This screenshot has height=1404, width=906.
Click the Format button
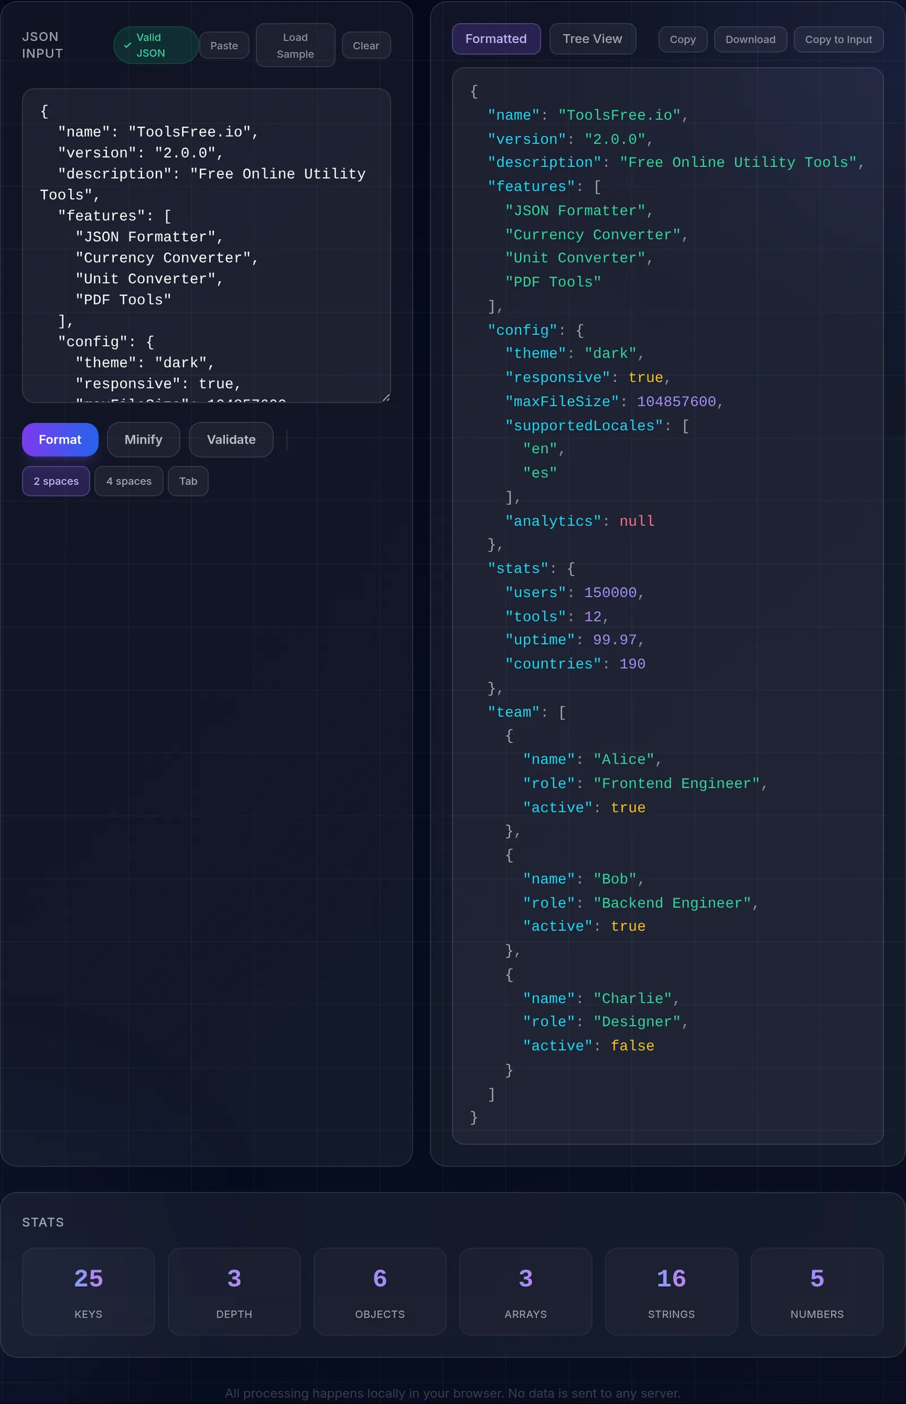tap(60, 439)
